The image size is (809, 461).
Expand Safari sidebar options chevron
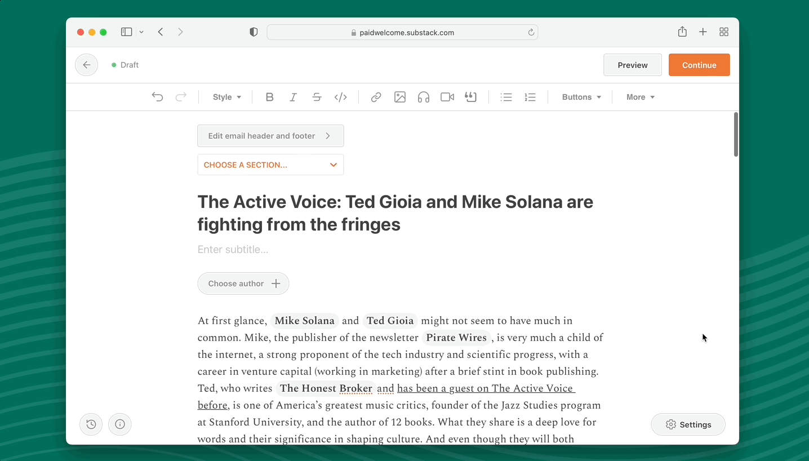point(141,32)
